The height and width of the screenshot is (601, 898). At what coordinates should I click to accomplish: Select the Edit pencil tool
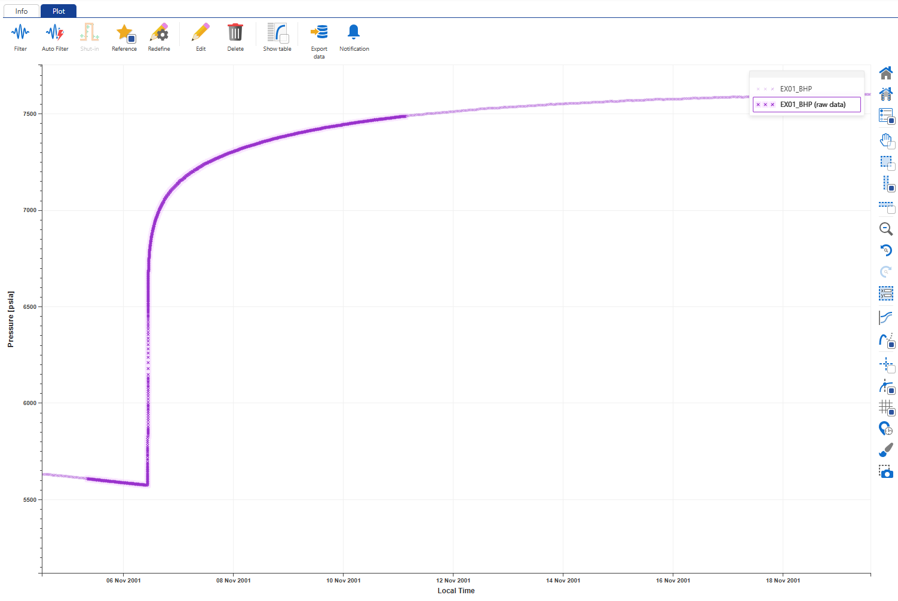point(200,36)
